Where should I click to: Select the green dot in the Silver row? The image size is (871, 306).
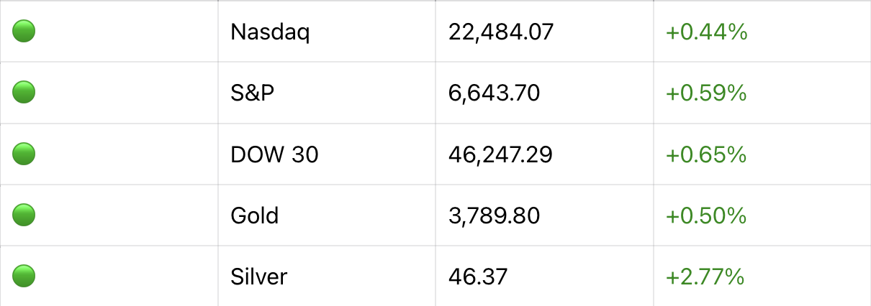coord(24,275)
